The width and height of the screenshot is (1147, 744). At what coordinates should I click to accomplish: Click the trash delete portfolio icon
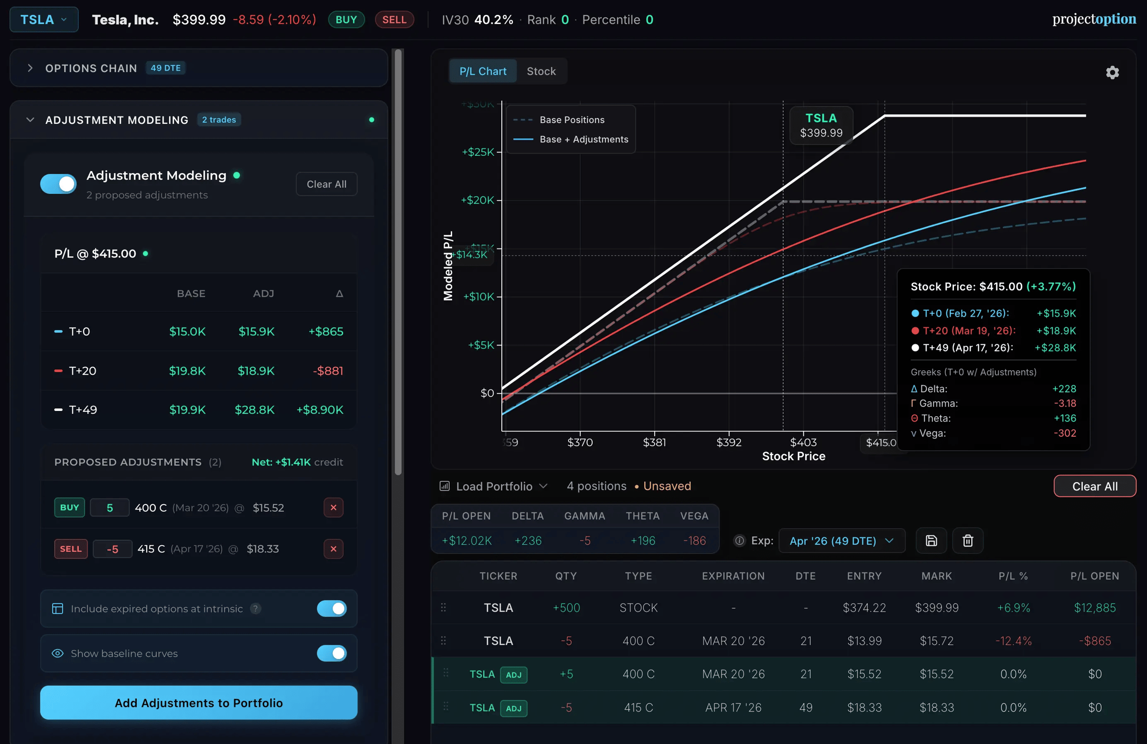tap(967, 540)
